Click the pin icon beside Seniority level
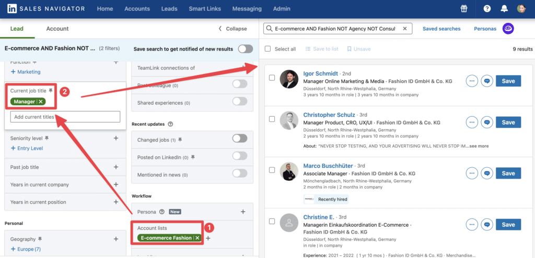The image size is (535, 258). [x=46, y=138]
